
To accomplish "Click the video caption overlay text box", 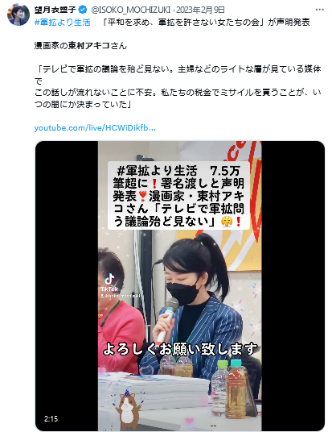I will point(178,196).
